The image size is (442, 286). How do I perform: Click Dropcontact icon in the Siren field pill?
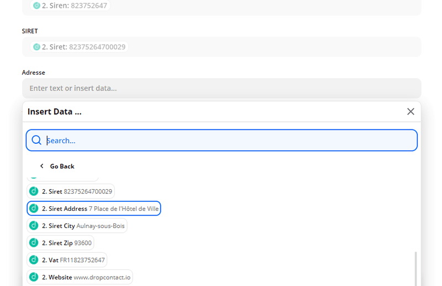coord(36,6)
